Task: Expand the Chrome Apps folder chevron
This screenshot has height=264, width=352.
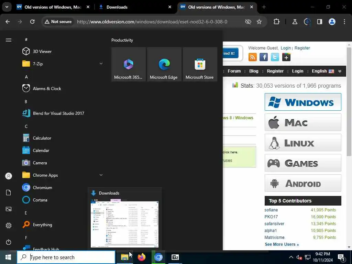Action: [101, 175]
